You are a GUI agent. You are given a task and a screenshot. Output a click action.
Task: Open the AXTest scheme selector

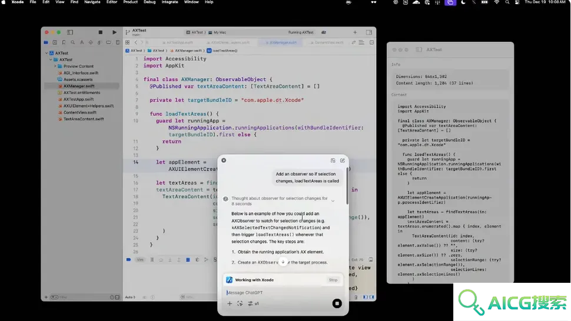(x=195, y=32)
